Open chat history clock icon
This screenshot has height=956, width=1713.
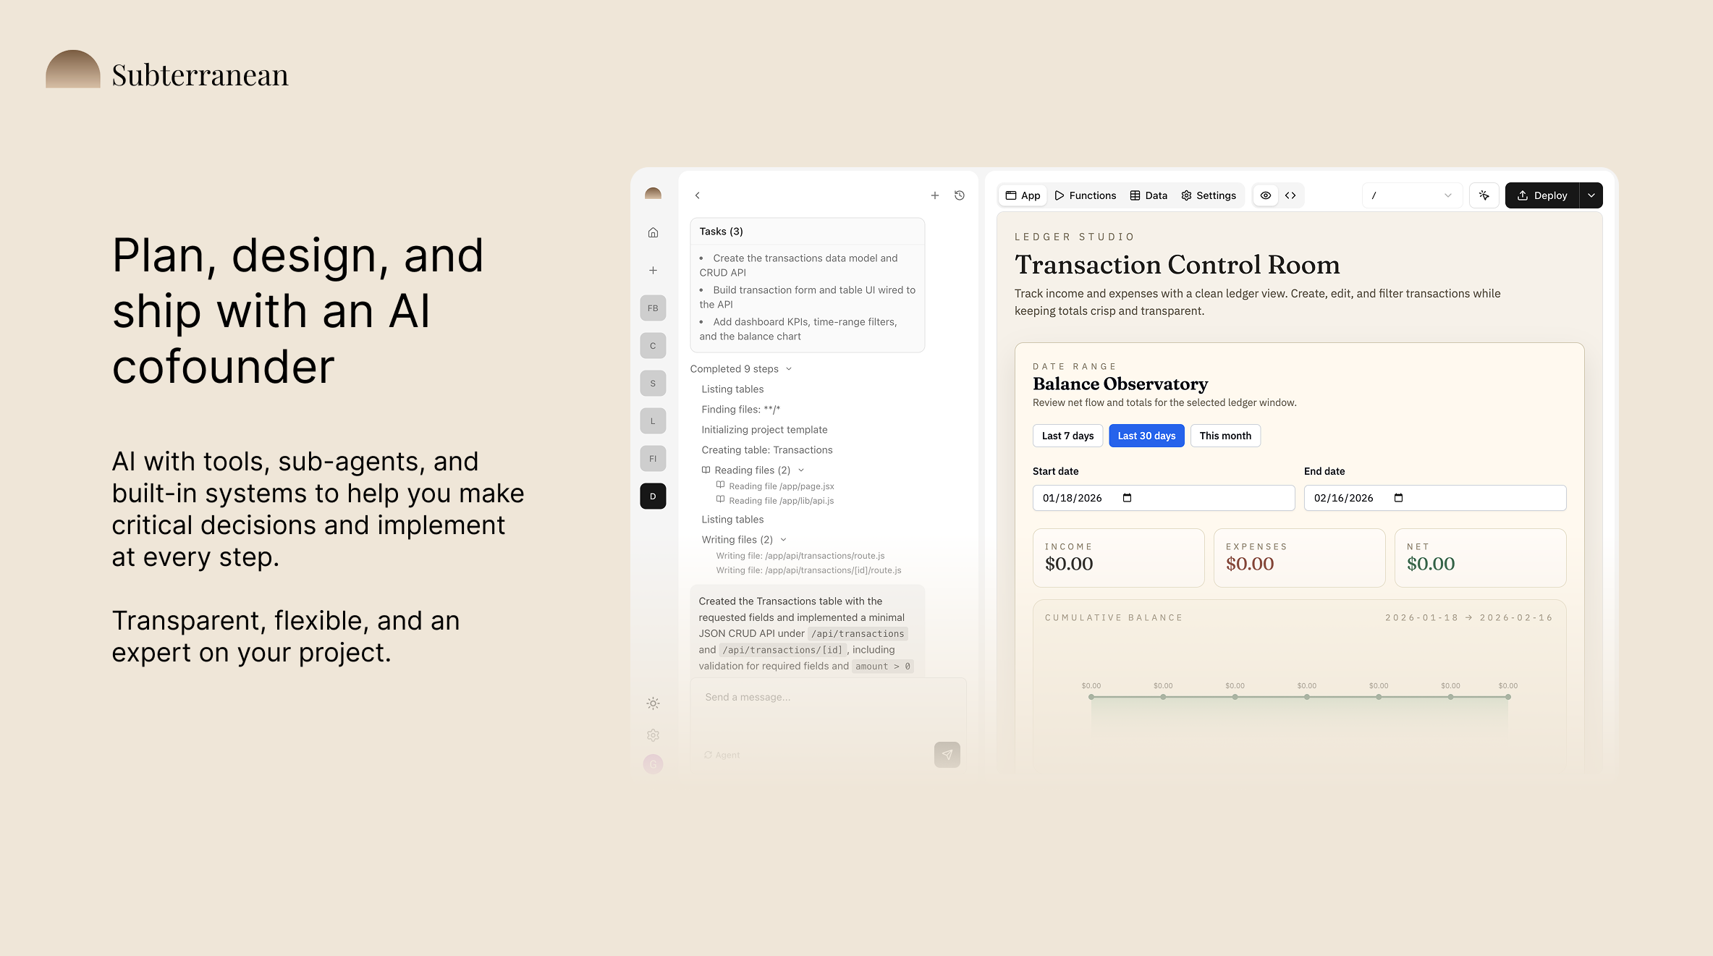point(960,195)
